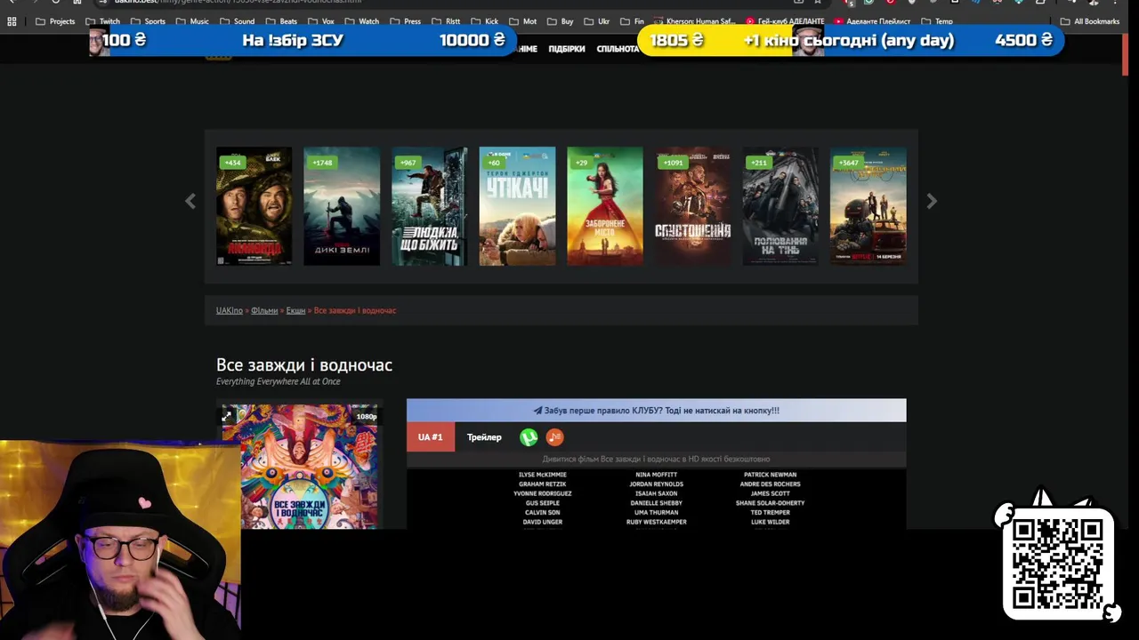1139x640 pixels.
Task: Open the Mot bookmark folder
Action: (523, 21)
